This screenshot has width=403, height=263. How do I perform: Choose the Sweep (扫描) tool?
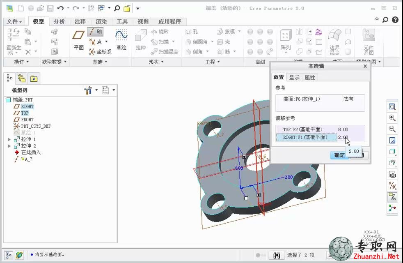point(160,42)
